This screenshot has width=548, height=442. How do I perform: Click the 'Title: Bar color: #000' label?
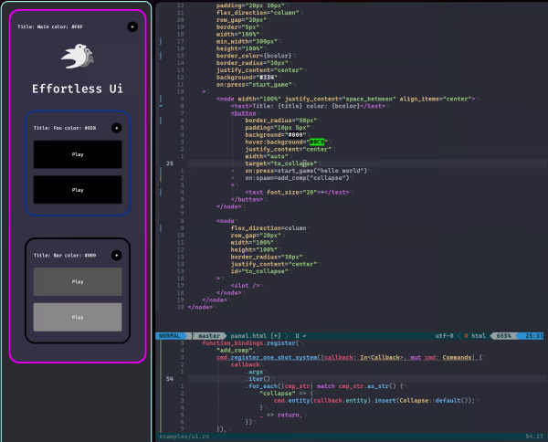tap(65, 256)
